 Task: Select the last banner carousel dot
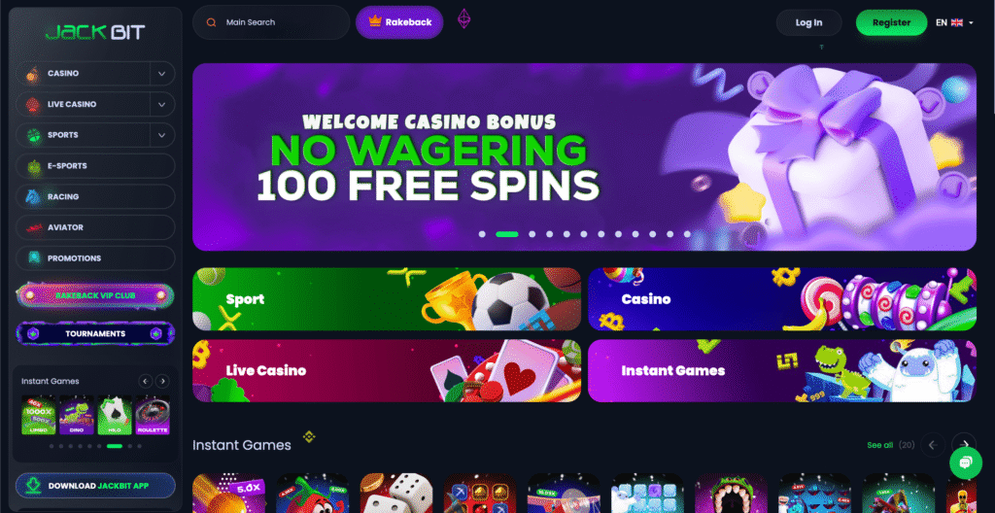pyautogui.click(x=687, y=234)
